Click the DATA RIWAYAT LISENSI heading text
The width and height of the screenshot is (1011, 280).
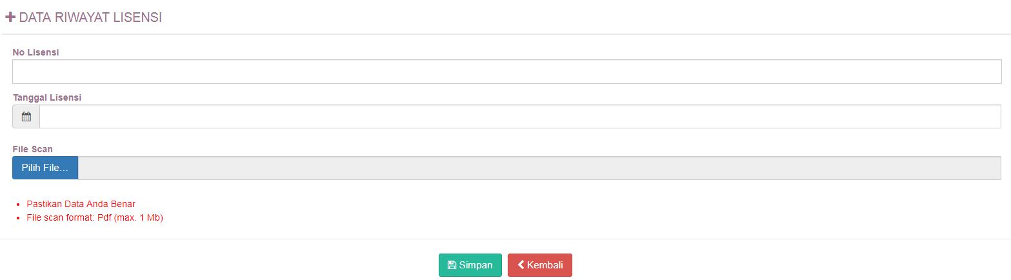(90, 17)
